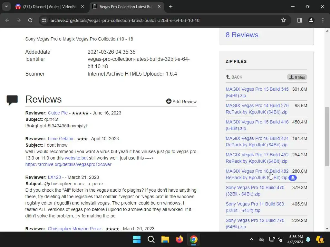Click the Addeddate value 2021-03-26 04:35:35
330x247 pixels.
pyautogui.click(x=111, y=52)
